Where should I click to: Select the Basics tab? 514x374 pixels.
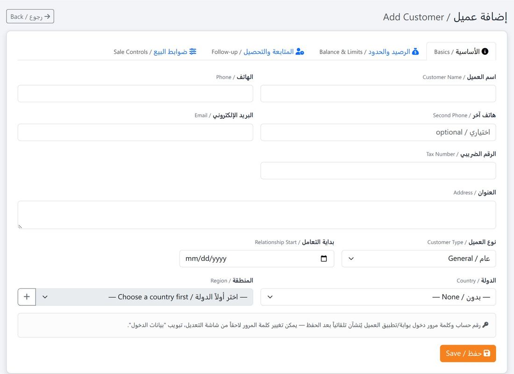[461, 51]
